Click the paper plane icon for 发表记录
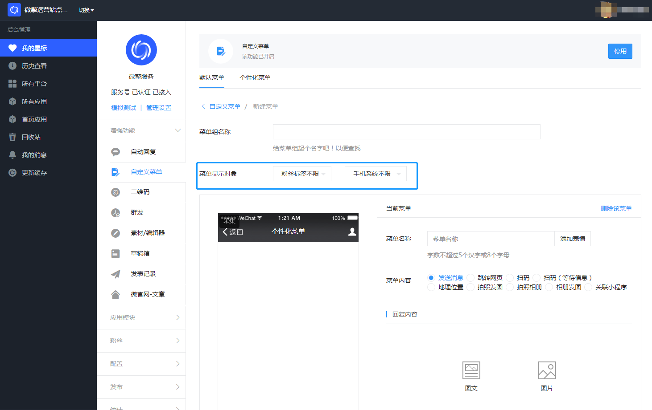This screenshot has width=652, height=410. [116, 274]
